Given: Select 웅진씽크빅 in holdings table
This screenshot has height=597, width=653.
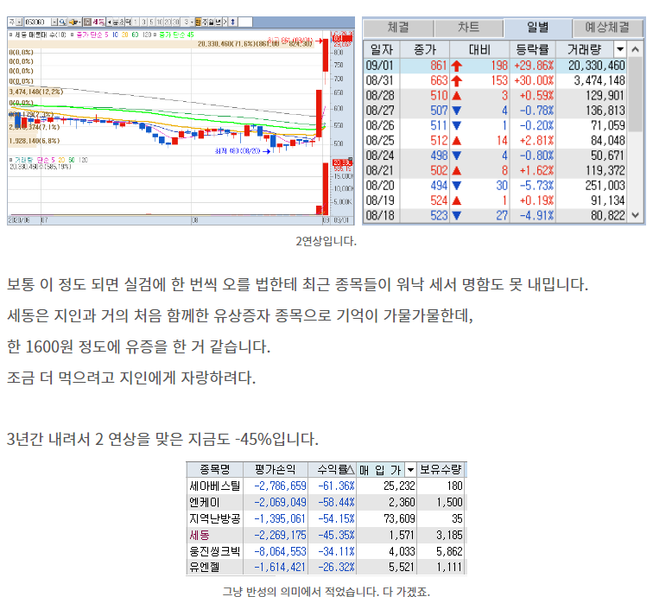Looking at the screenshot, I should tap(214, 551).
